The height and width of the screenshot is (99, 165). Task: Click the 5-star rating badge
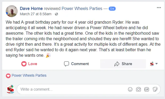point(112,9)
